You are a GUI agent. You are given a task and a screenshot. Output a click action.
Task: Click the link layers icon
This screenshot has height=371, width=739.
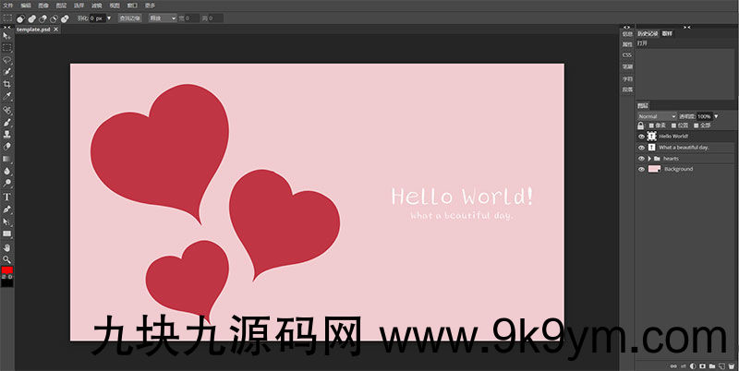(x=672, y=365)
